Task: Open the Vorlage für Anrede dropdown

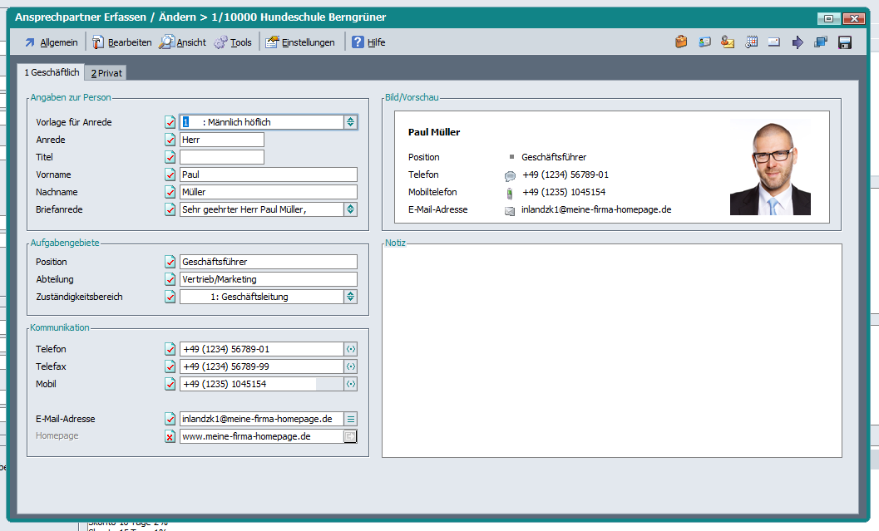Action: pyautogui.click(x=351, y=122)
